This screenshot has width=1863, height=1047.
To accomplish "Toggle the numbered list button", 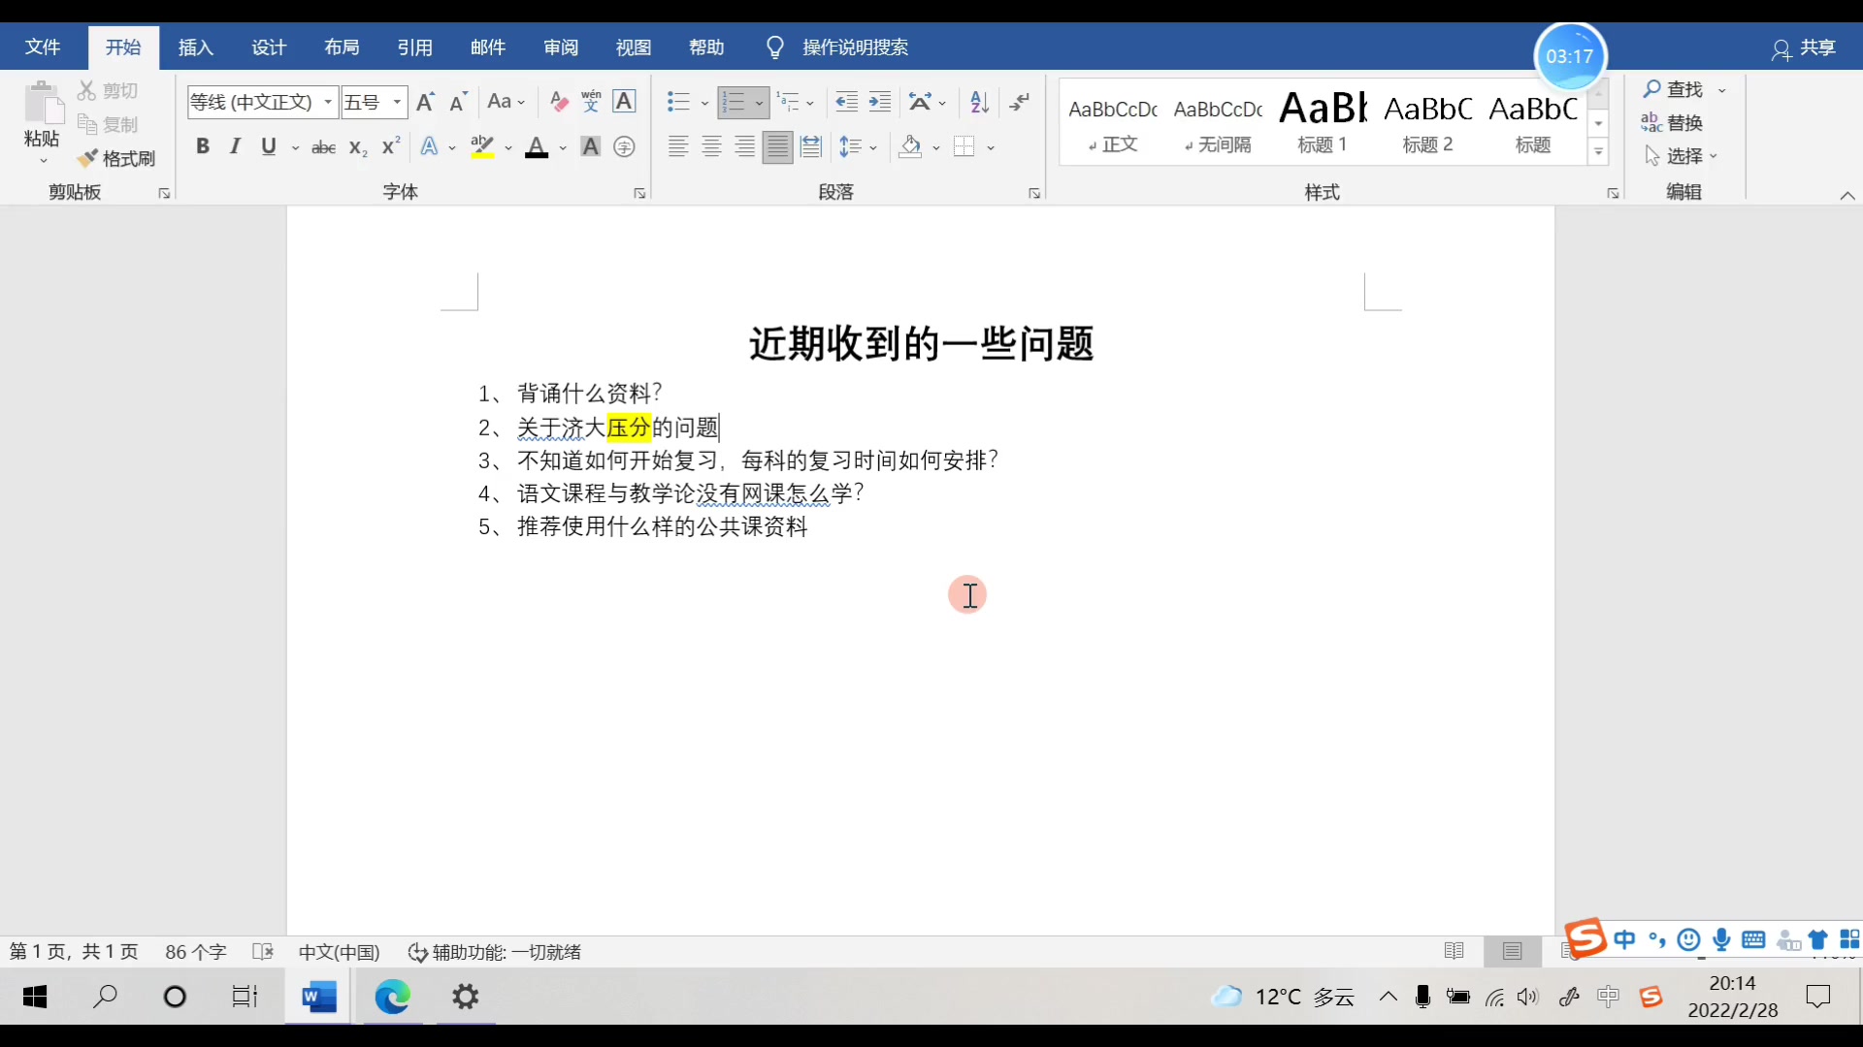I will coord(734,102).
